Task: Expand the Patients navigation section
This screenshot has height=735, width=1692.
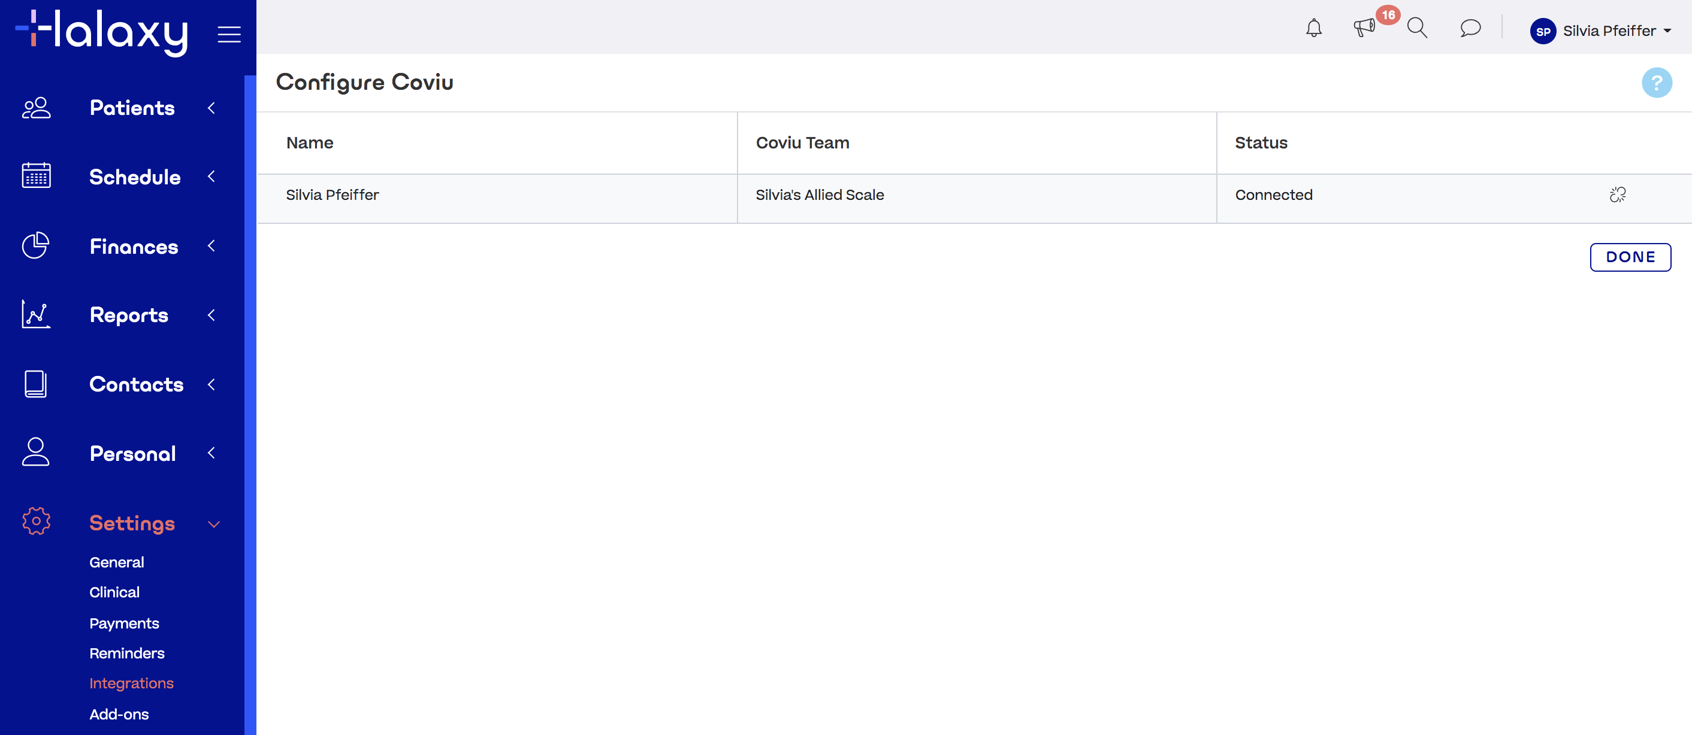Action: click(211, 107)
